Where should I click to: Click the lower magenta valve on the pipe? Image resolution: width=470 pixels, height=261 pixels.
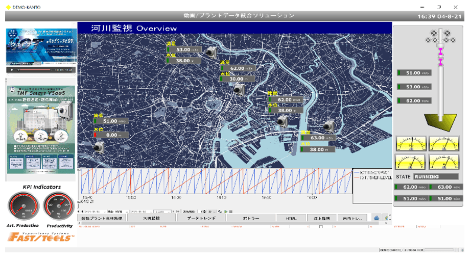440,62
